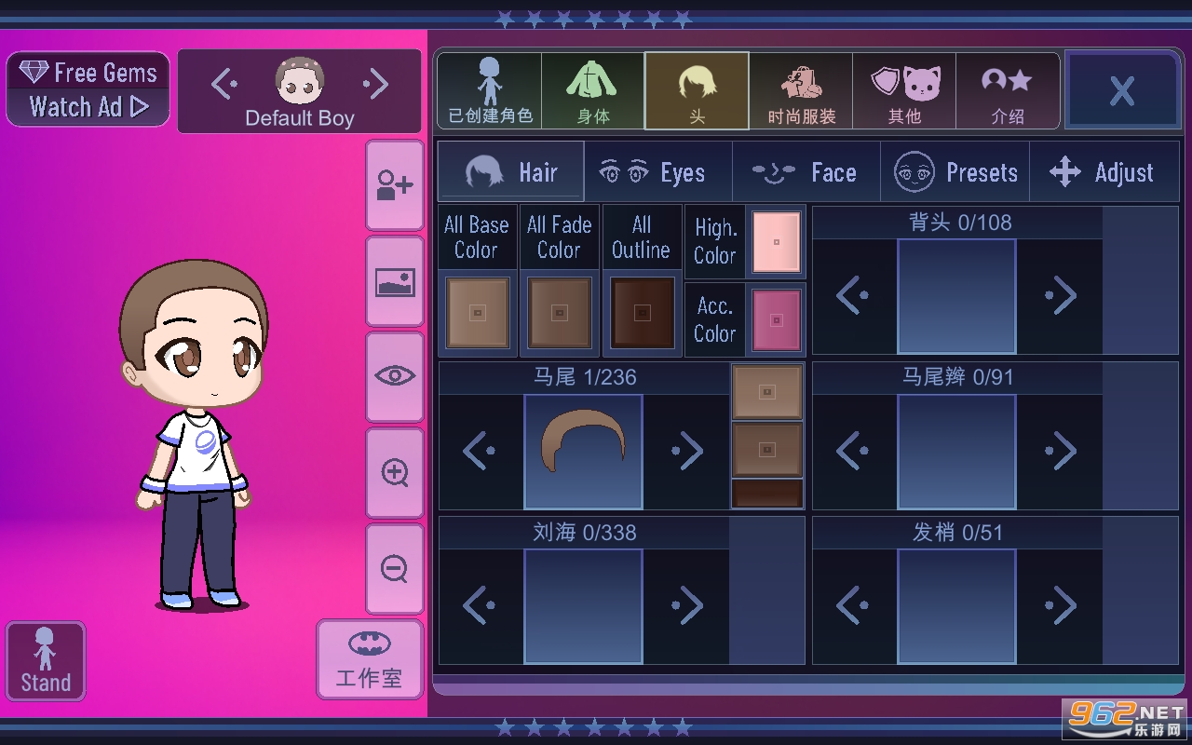
Task: Open the 头 head tab
Action: click(x=697, y=90)
